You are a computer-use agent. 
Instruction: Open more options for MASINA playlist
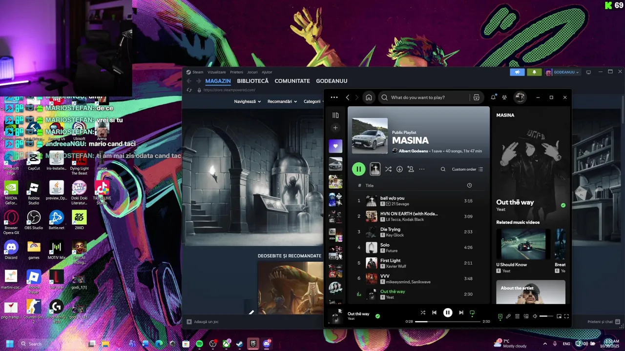pos(422,169)
